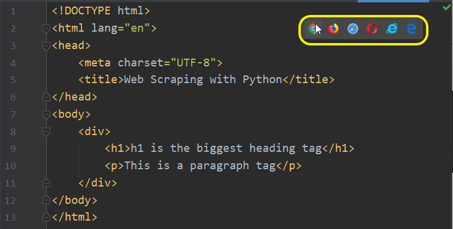
Task: Click the closing head fold marker on line 6
Action: (46, 97)
